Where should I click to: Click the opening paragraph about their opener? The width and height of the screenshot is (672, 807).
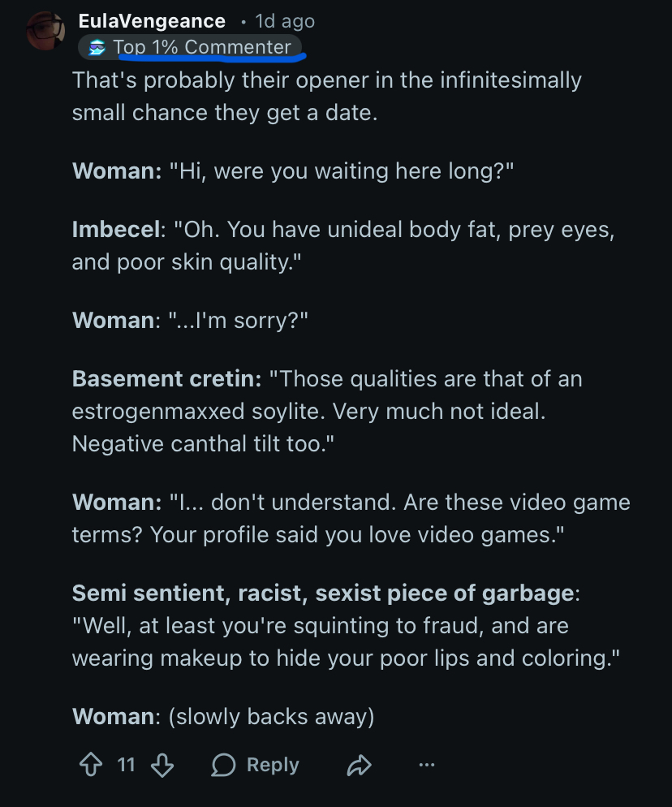coord(326,96)
